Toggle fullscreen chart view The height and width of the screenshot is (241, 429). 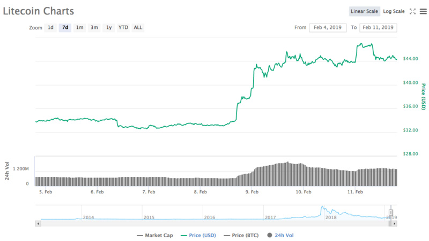click(412, 11)
